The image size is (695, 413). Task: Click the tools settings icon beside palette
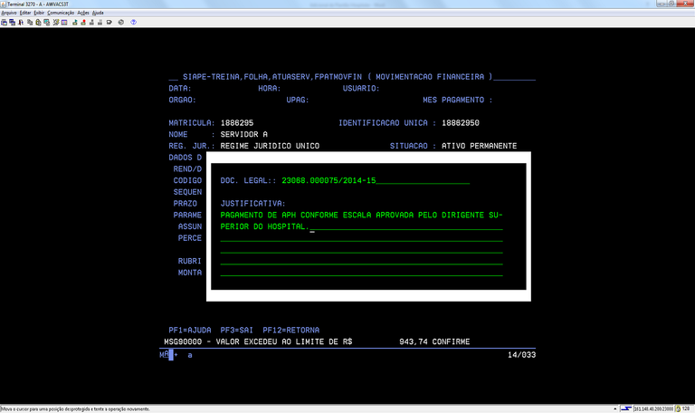tap(55, 23)
